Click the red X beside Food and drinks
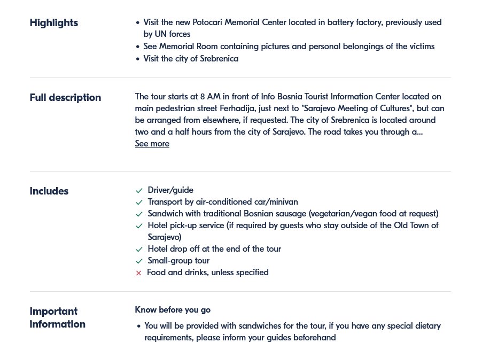Image resolution: width=490 pixels, height=350 pixels. click(x=139, y=273)
